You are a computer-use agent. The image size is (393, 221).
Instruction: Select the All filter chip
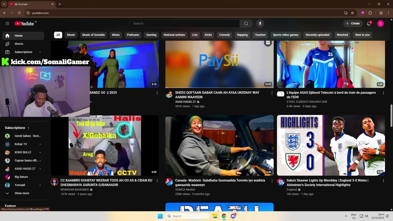click(58, 35)
